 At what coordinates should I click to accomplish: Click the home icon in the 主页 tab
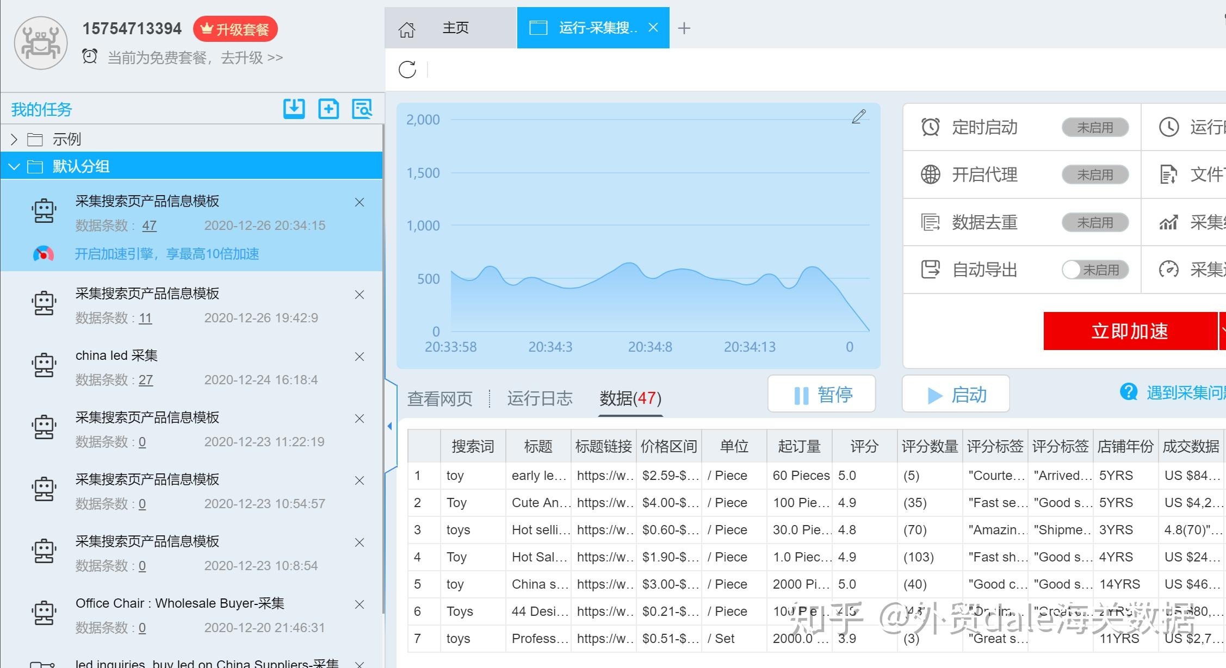407,29
